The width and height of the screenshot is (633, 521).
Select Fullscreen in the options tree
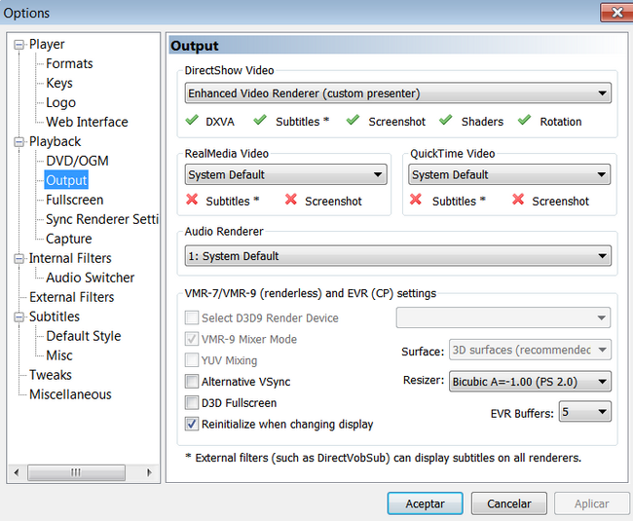(x=74, y=200)
